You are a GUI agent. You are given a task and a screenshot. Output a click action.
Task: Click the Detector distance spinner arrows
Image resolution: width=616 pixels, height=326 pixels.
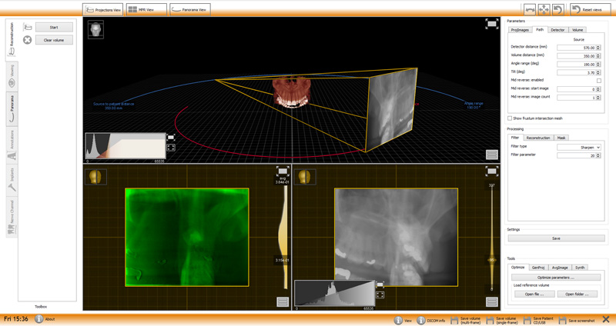click(598, 48)
